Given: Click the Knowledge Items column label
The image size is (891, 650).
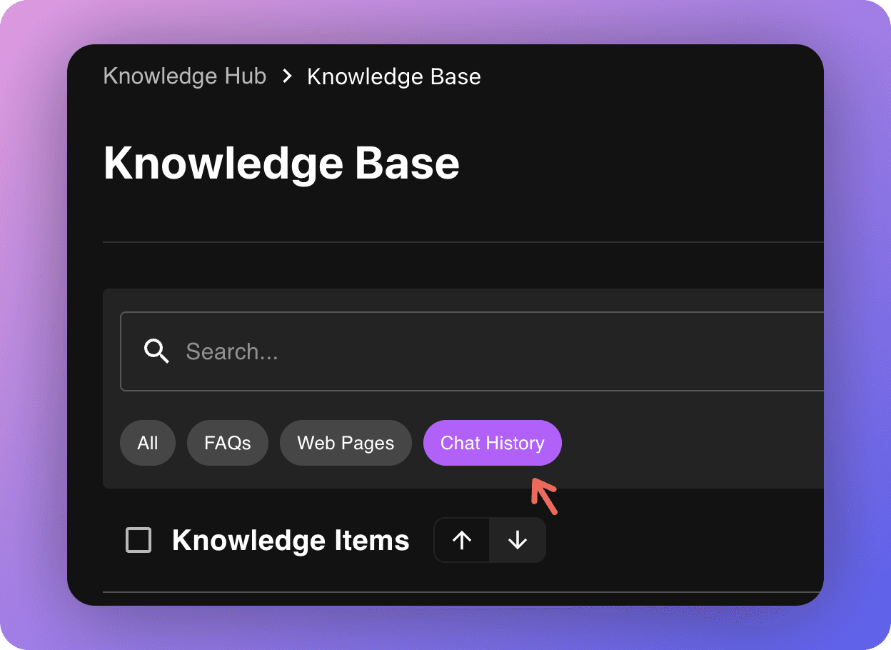Looking at the screenshot, I should click(291, 541).
